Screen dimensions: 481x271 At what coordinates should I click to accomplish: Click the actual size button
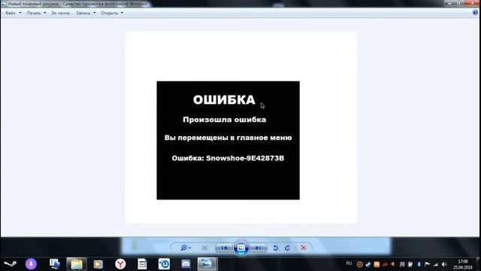click(204, 248)
